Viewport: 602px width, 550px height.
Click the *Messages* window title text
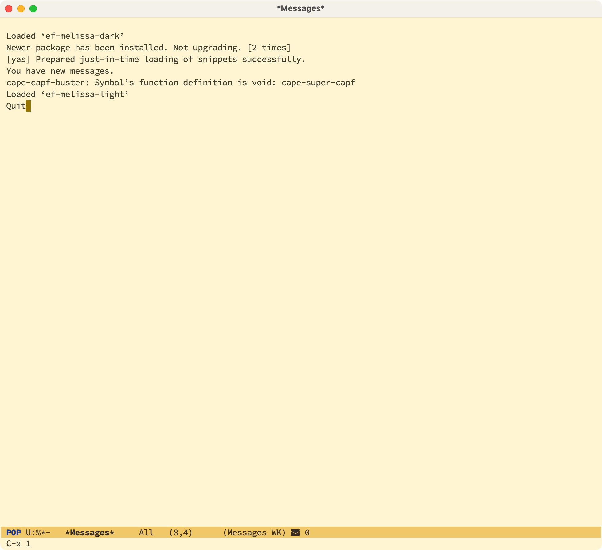point(301,8)
